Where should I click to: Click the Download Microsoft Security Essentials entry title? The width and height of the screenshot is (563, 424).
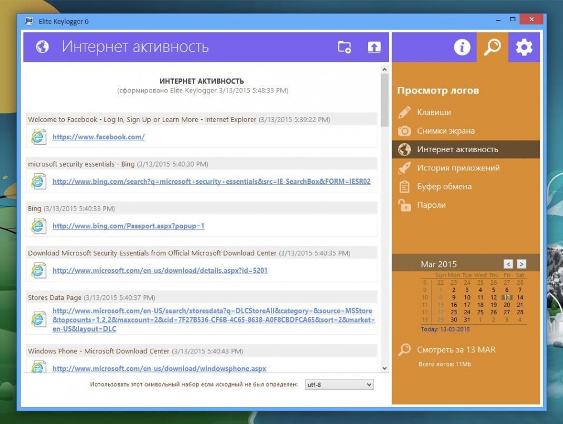click(x=152, y=253)
